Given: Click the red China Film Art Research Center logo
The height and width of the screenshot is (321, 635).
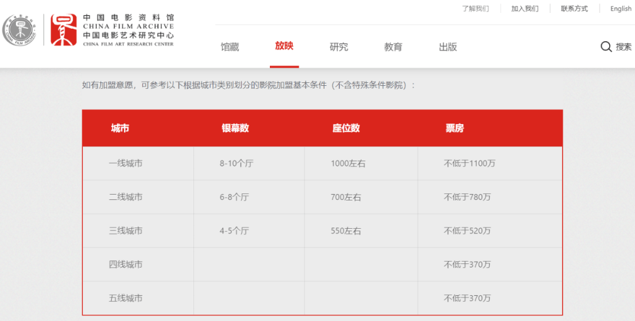Looking at the screenshot, I should click(x=63, y=31).
